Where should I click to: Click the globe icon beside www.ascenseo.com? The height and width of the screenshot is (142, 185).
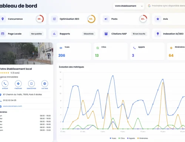tap(1, 106)
